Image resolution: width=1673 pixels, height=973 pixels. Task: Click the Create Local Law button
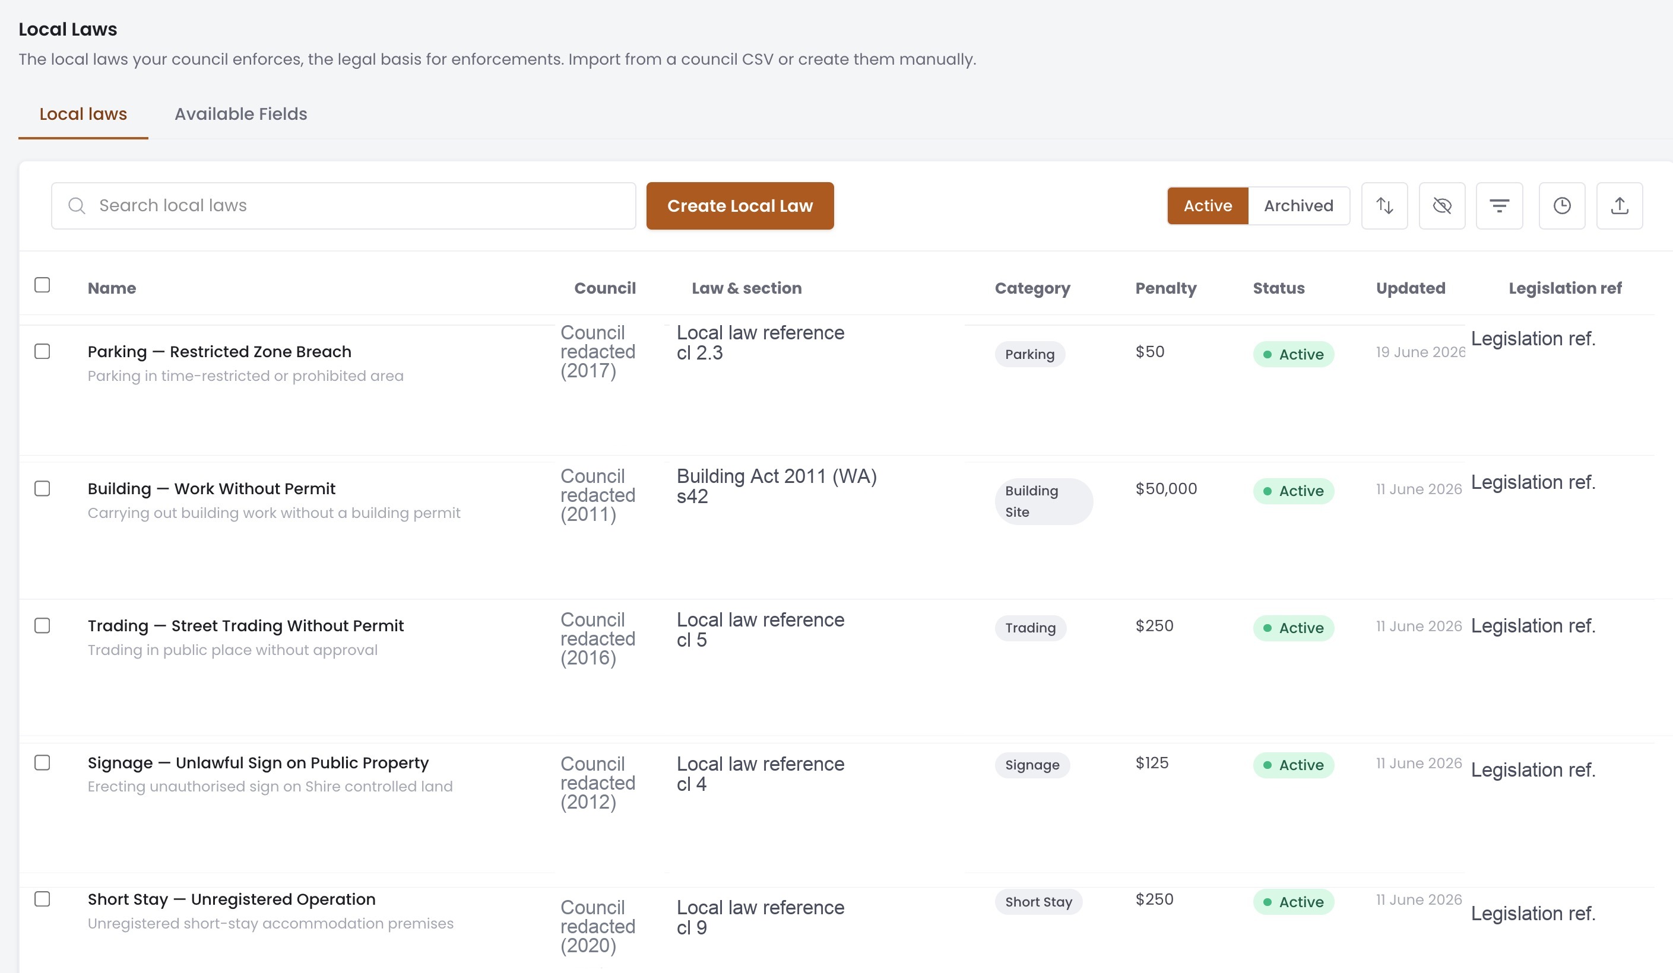[x=740, y=206]
